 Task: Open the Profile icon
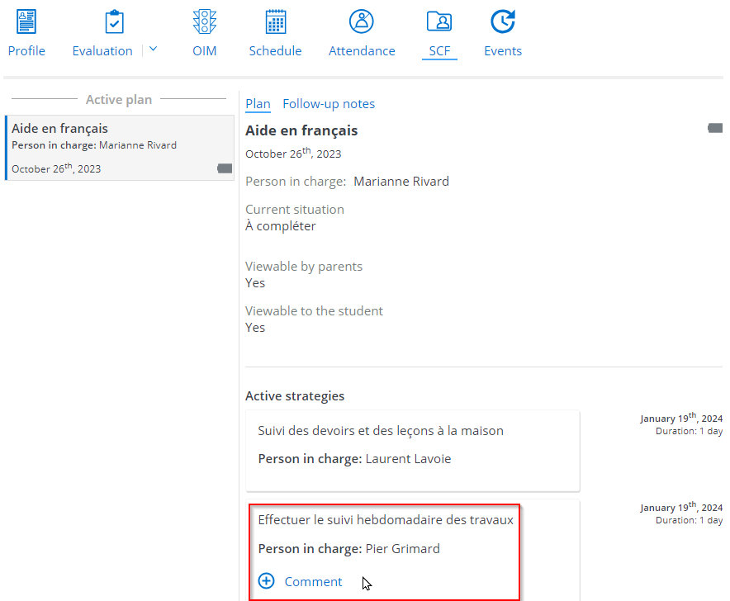26,21
